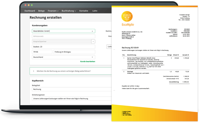Open the Finanzen menu

point(53,11)
